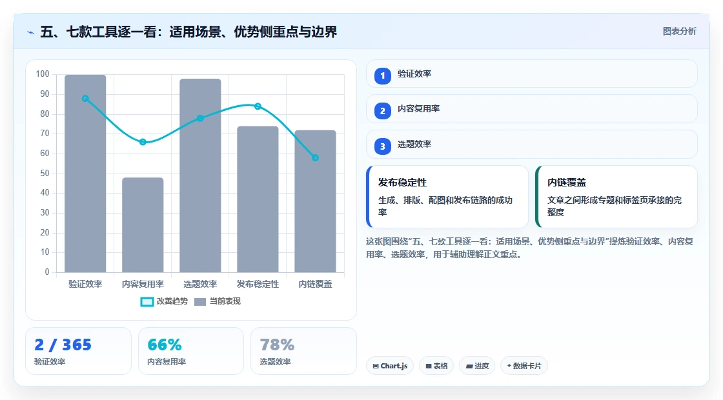Click the number 3 badge for 选题效率
This screenshot has width=723, height=400.
pos(382,146)
